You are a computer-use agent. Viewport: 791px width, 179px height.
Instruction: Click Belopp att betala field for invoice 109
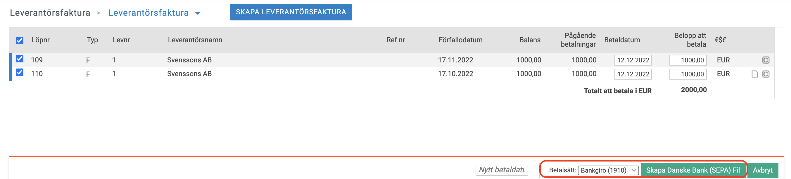(688, 60)
